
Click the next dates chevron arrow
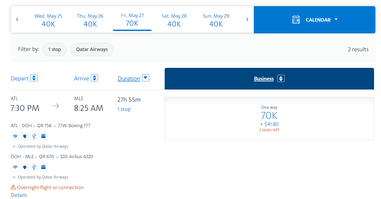click(247, 19)
